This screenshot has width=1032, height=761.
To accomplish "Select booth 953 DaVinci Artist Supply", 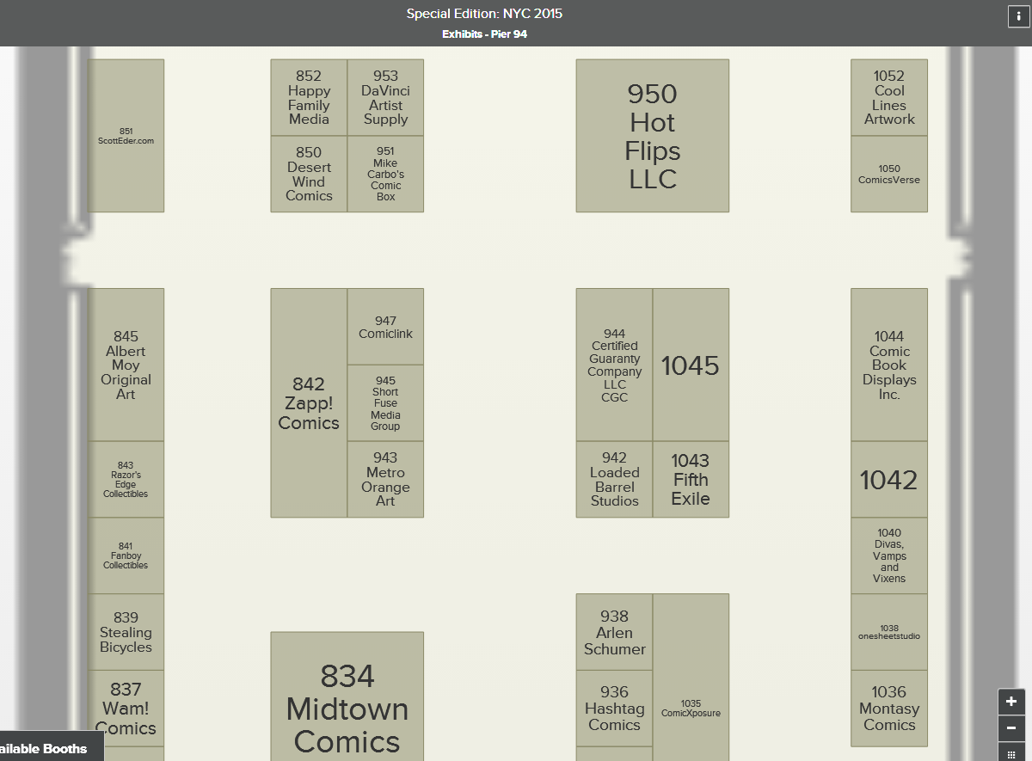I will pos(385,97).
